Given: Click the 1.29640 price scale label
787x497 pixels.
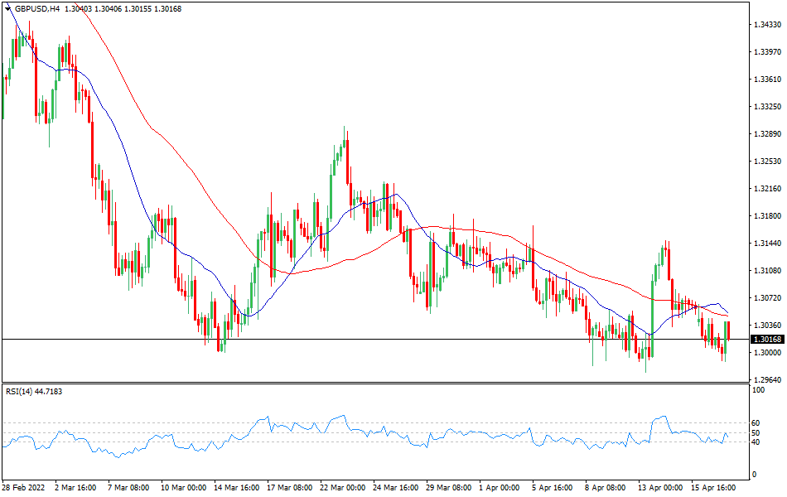Looking at the screenshot, I should pos(766,380).
